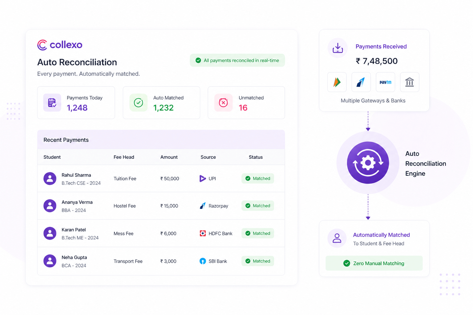Click the Auto Reconciliation Engine gear icon

tap(368, 163)
